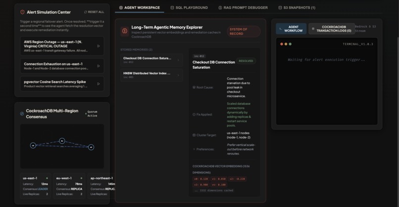Image resolution: width=399 pixels, height=207 pixels.
Task: Select the Agent Workflow tab
Action: click(291, 29)
